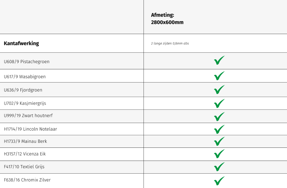Select the U608/9 Pistachegroen row label
This screenshot has height=188, width=287.
click(x=27, y=62)
